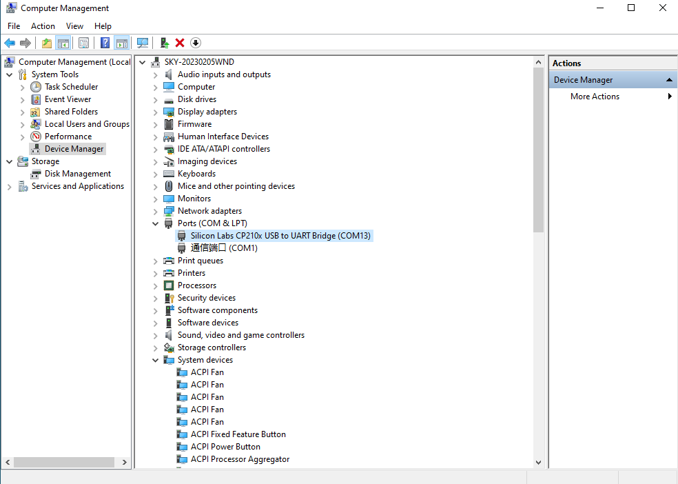The height and width of the screenshot is (484, 678).
Task: Expand the Network adapters category
Action: coord(155,211)
